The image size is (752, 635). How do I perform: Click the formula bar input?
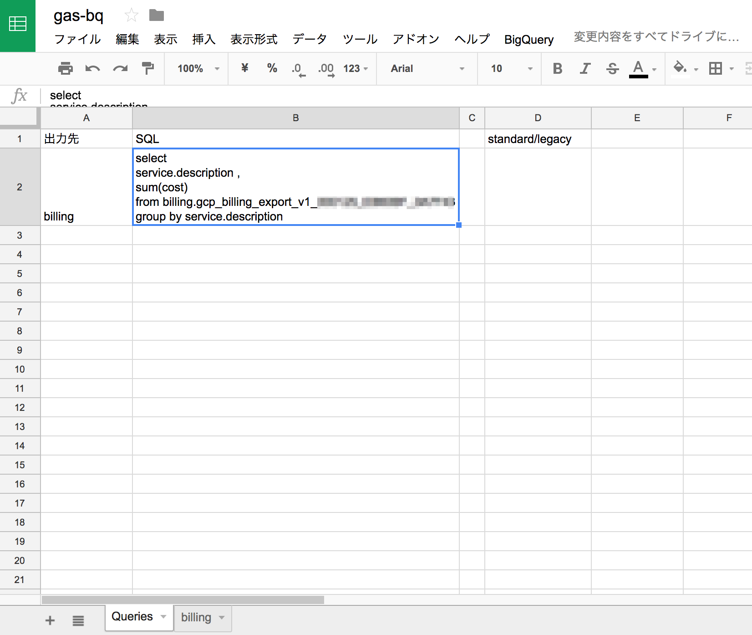396,96
